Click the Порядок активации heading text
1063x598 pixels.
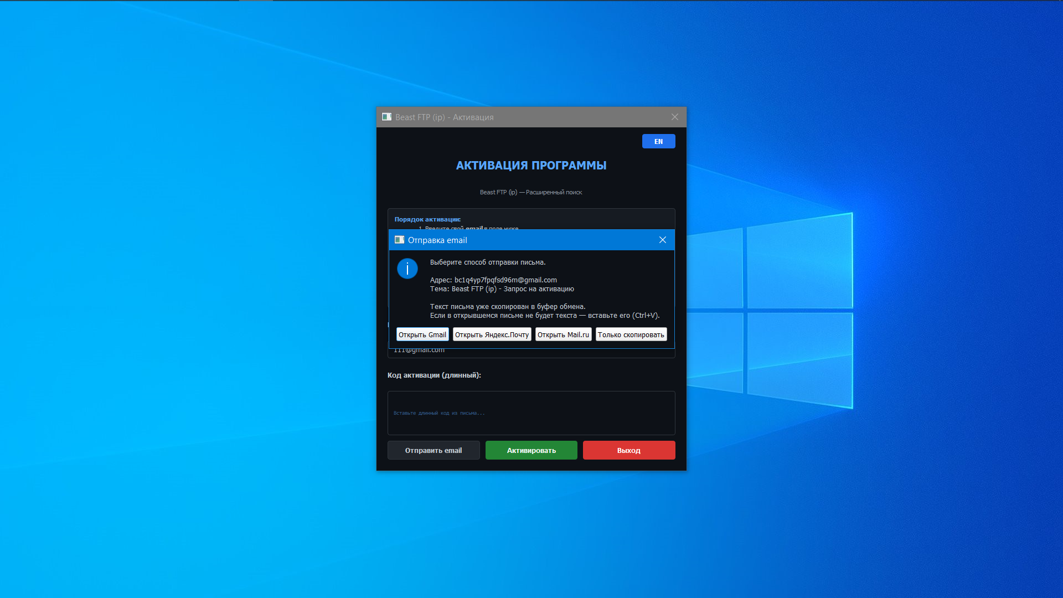point(427,219)
